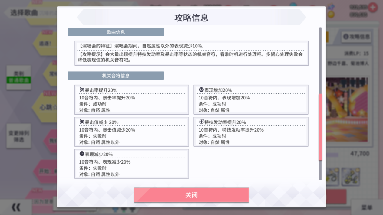Open the 菜单 menu button
This screenshot has width=383, height=215.
(367, 207)
